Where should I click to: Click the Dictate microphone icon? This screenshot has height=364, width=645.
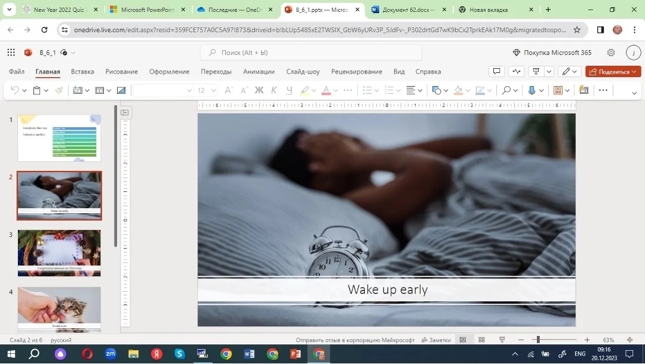pos(532,90)
